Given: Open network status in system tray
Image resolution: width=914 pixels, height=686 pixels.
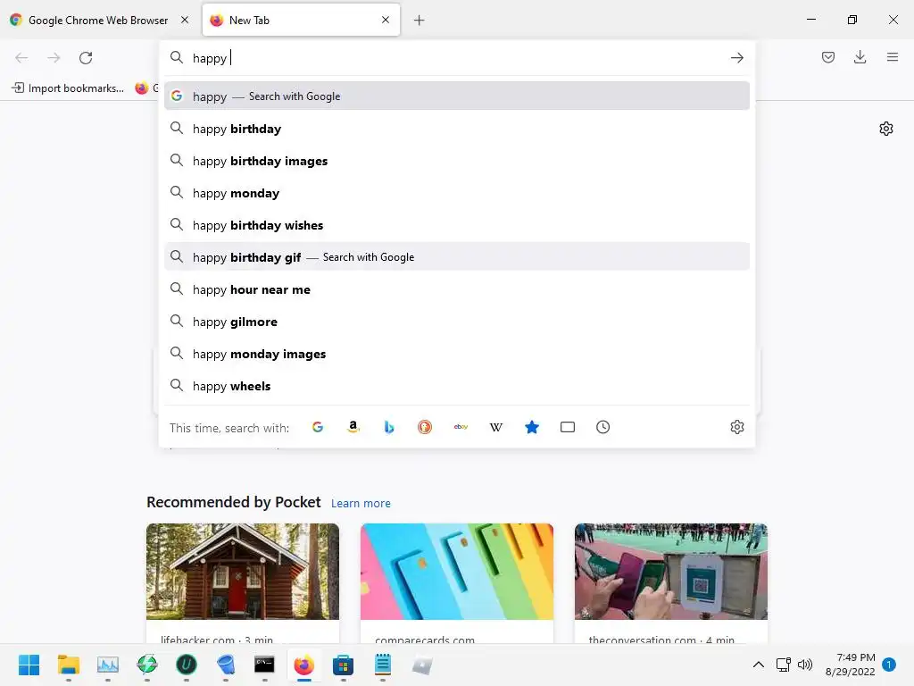Looking at the screenshot, I should click(784, 665).
